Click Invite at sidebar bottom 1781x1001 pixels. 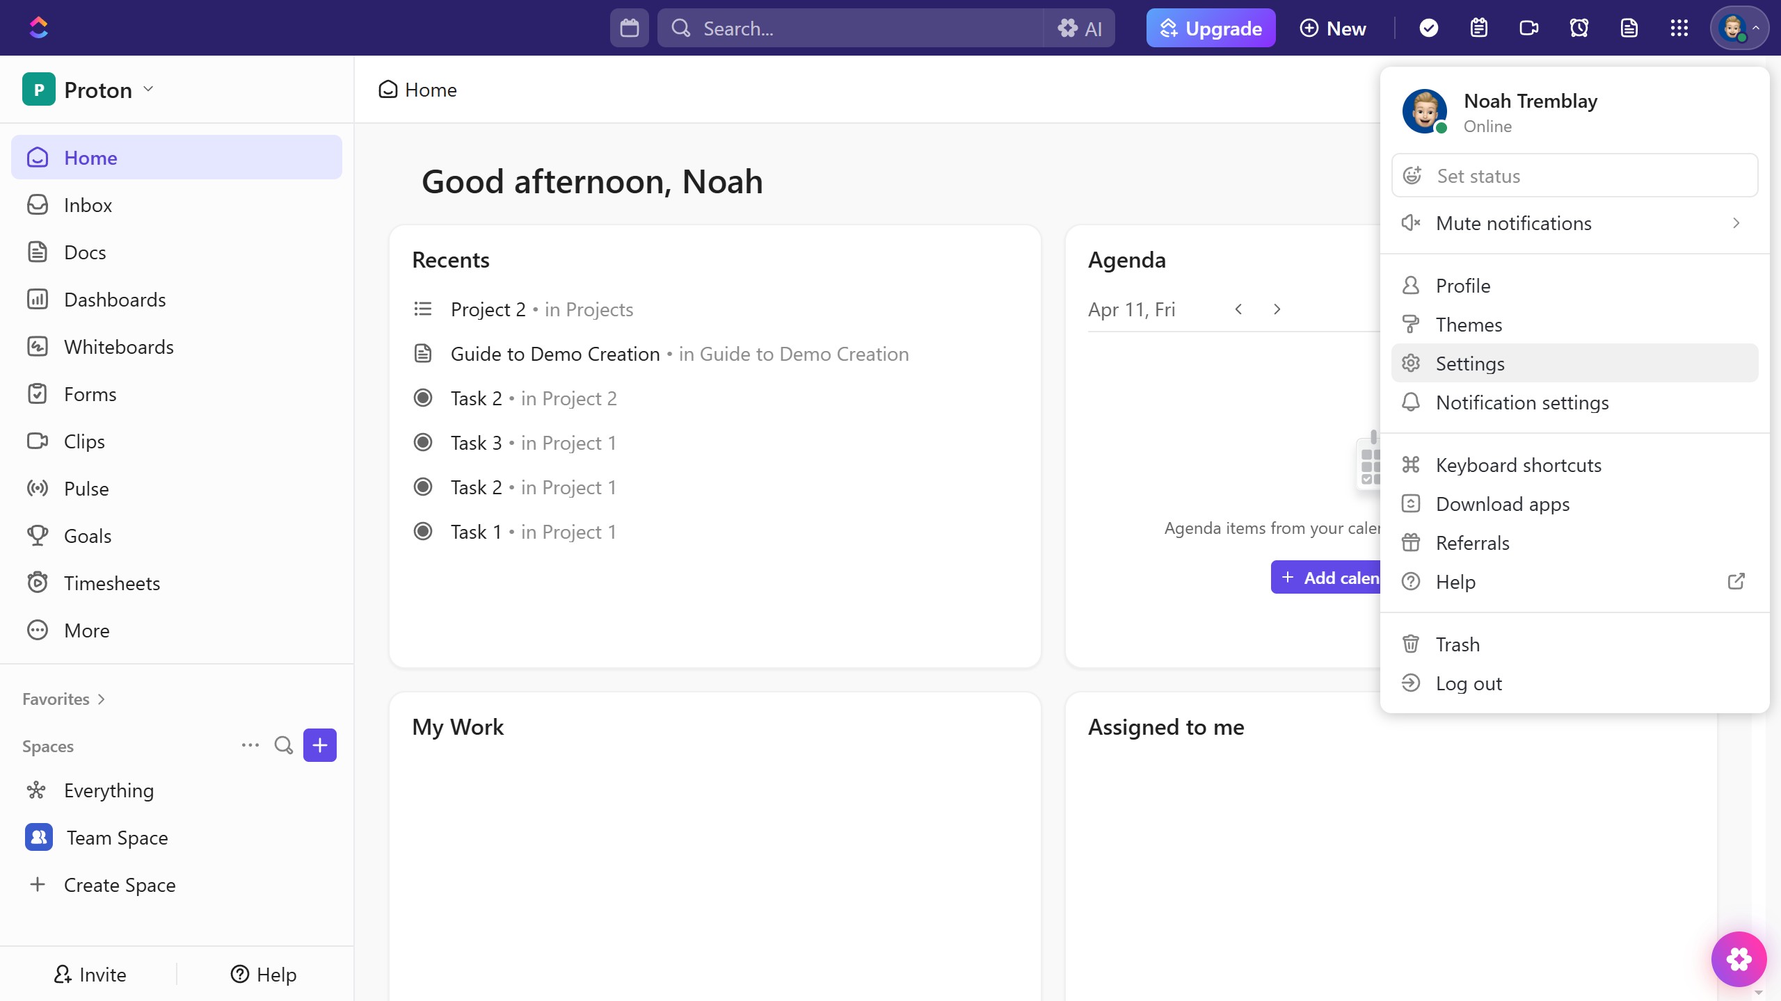point(90,974)
